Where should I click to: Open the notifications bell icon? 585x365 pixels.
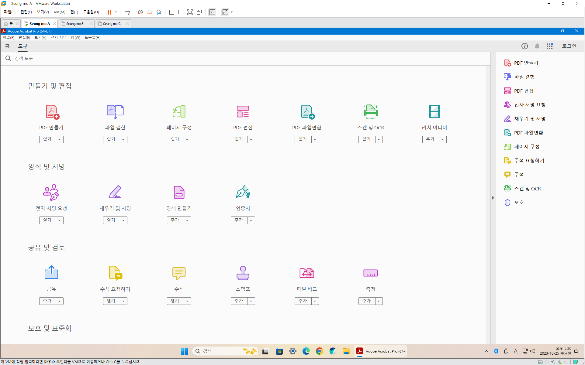click(x=537, y=46)
